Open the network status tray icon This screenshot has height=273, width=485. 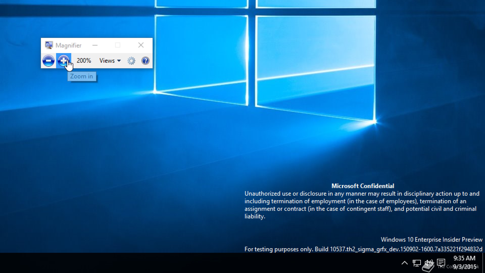coord(417,263)
